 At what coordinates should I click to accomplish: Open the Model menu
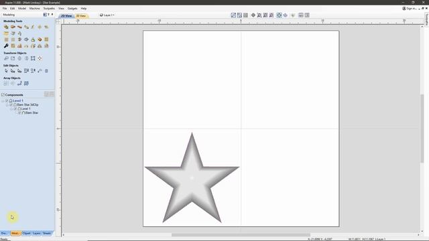pyautogui.click(x=22, y=9)
